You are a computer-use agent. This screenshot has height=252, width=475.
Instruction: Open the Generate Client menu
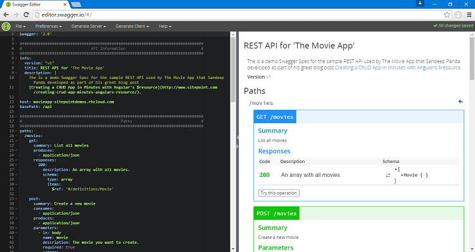point(132,27)
